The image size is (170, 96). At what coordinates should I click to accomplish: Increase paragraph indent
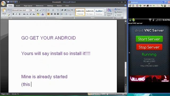[x=65, y=10]
